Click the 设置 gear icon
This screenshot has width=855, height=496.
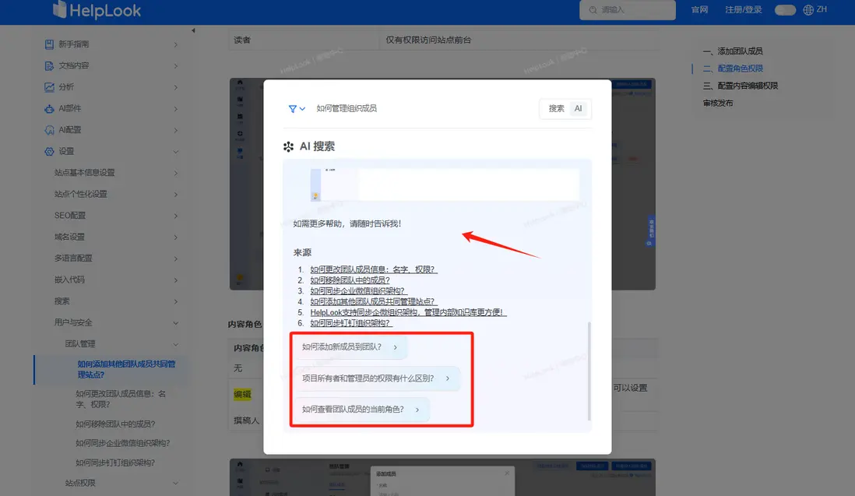(x=48, y=151)
